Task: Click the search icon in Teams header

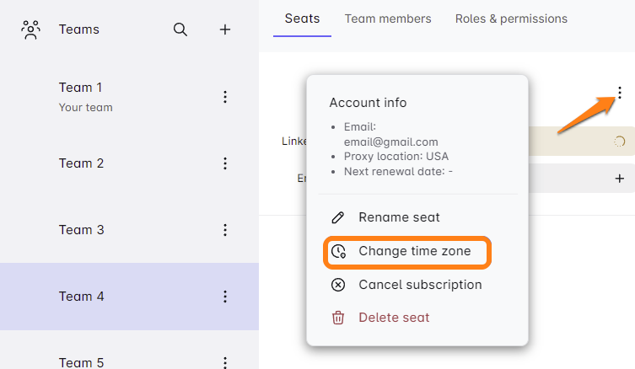Action: click(180, 29)
